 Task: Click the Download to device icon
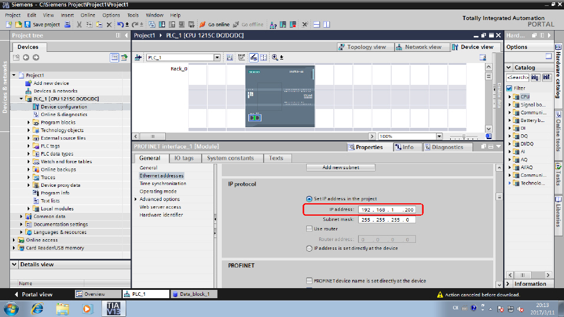[162, 24]
